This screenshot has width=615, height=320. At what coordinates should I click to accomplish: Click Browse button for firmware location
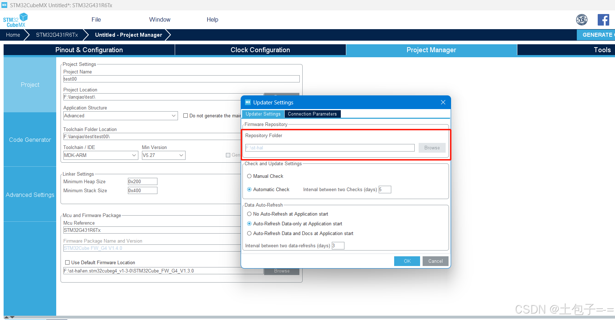tap(282, 271)
